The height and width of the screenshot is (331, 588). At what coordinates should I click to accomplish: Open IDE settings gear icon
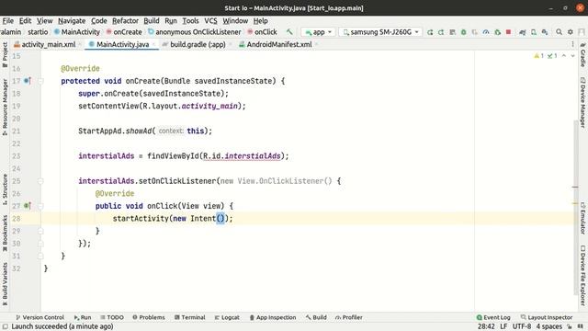(x=571, y=32)
